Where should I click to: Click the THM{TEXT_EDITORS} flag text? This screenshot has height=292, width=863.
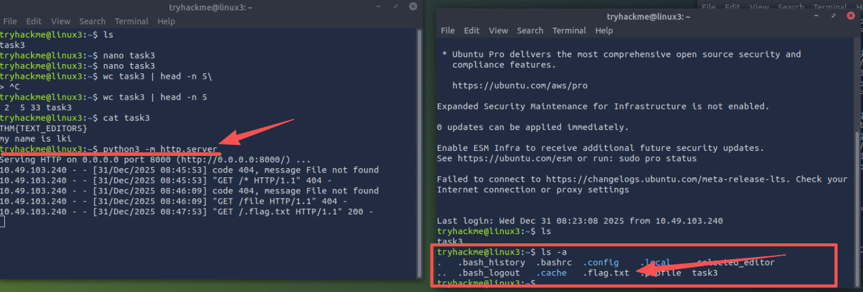44,128
